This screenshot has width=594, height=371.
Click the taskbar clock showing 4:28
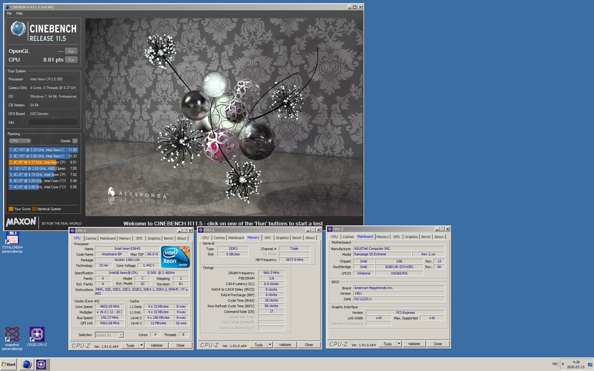pyautogui.click(x=576, y=362)
